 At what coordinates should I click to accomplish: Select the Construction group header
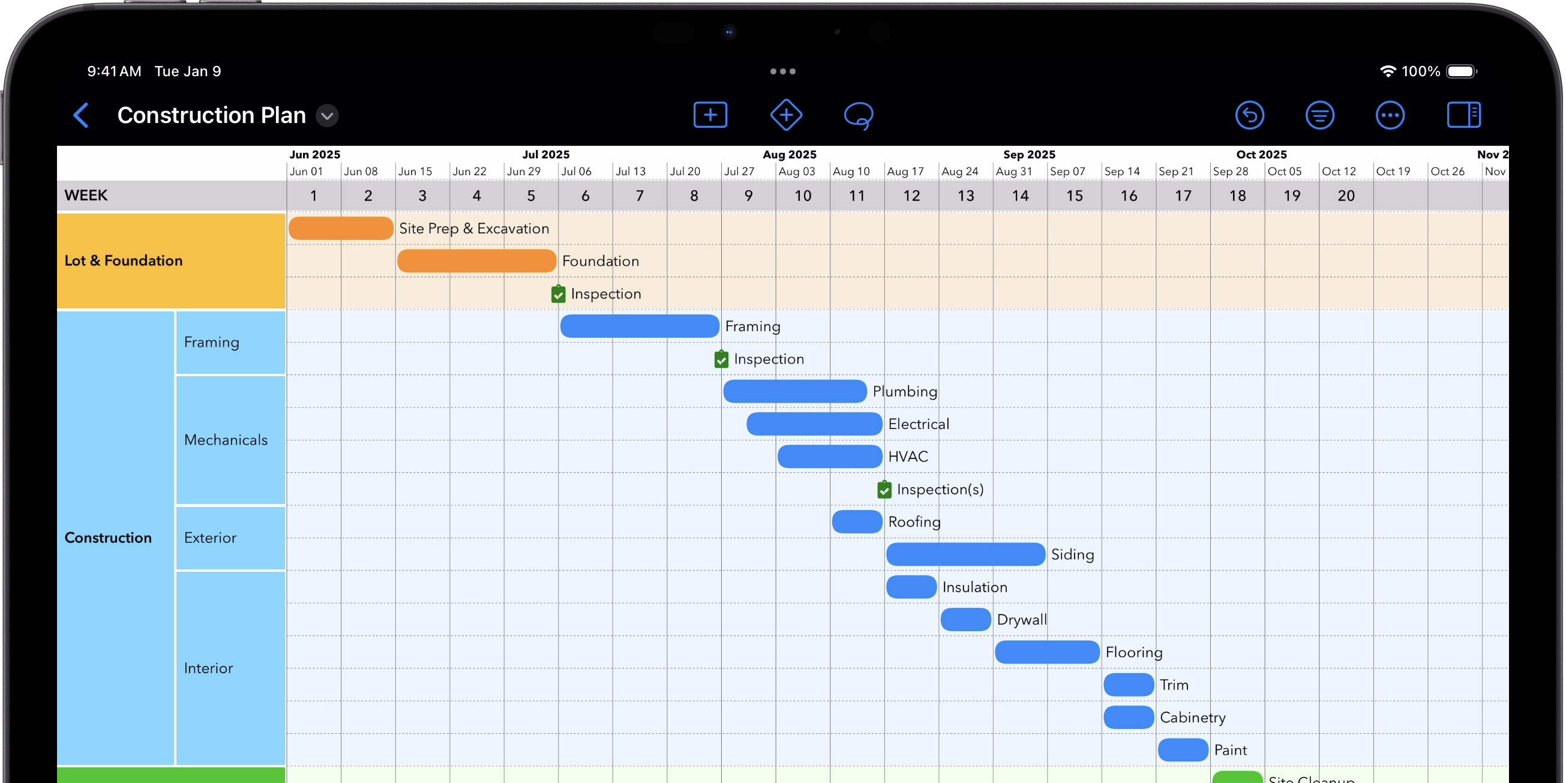116,539
